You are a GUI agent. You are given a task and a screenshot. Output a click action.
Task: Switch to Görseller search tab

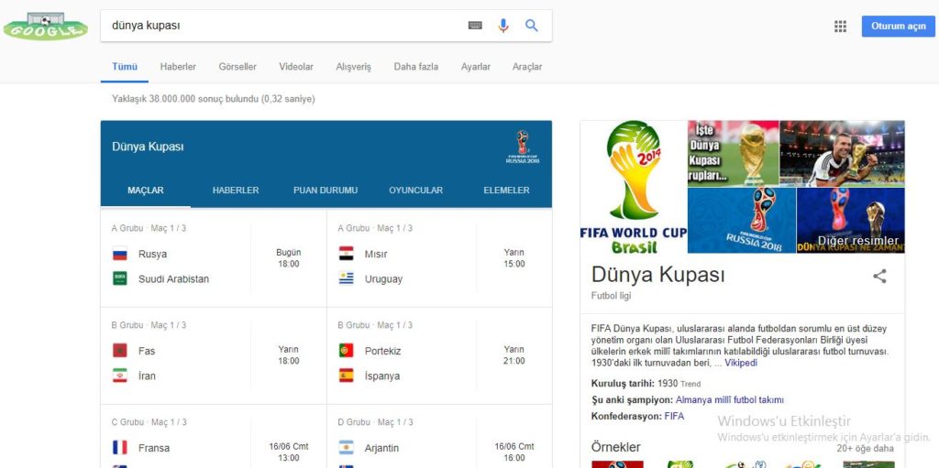[x=238, y=67]
